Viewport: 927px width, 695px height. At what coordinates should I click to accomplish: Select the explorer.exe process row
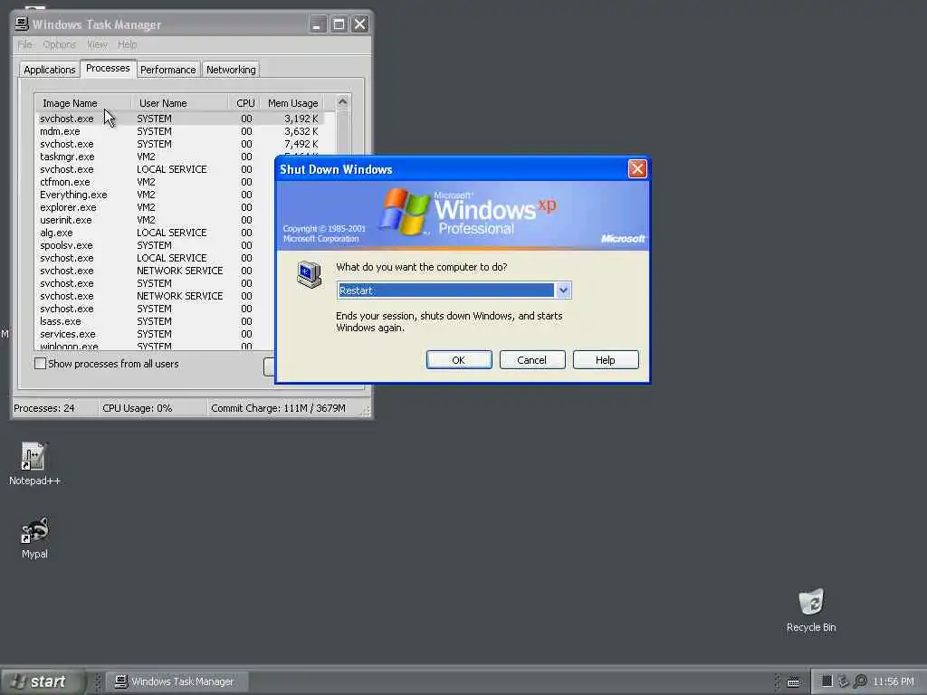coord(155,207)
